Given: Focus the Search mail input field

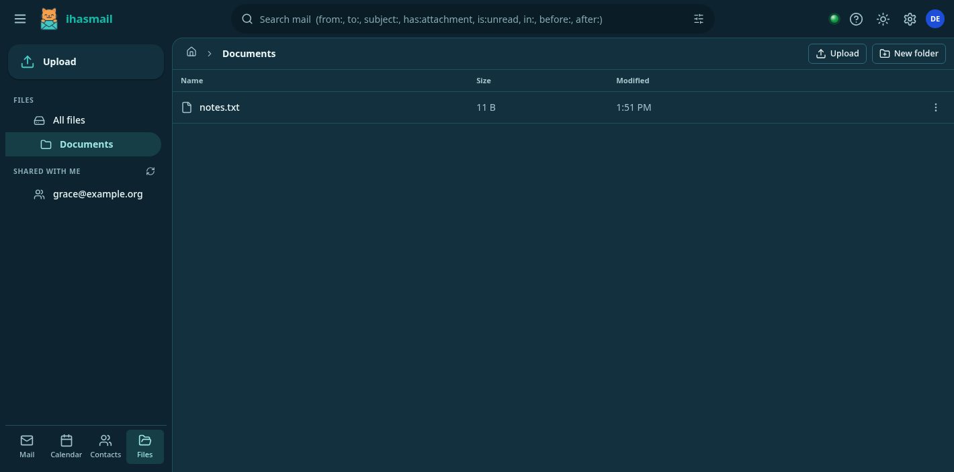Looking at the screenshot, I should pos(472,19).
